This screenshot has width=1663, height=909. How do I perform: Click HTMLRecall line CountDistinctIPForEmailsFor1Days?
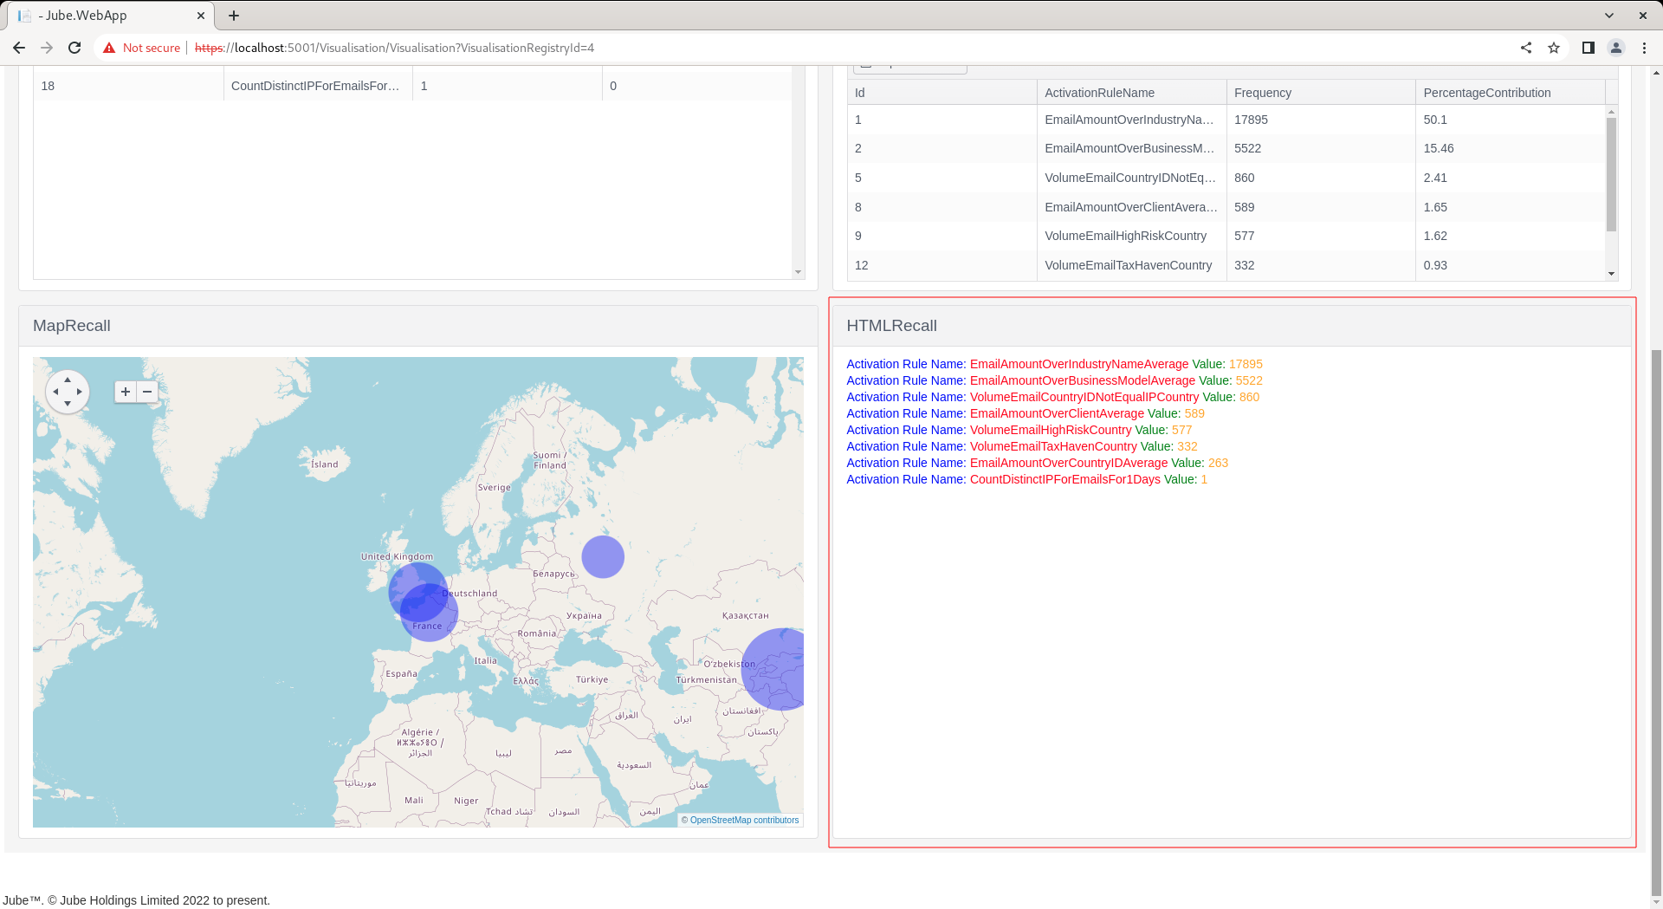(1026, 479)
